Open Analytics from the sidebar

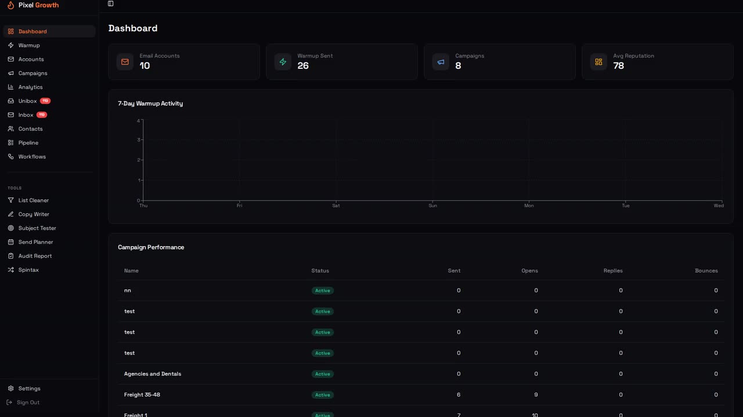49,87
